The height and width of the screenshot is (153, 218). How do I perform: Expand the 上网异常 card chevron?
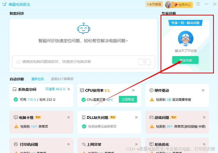(x=136, y=144)
